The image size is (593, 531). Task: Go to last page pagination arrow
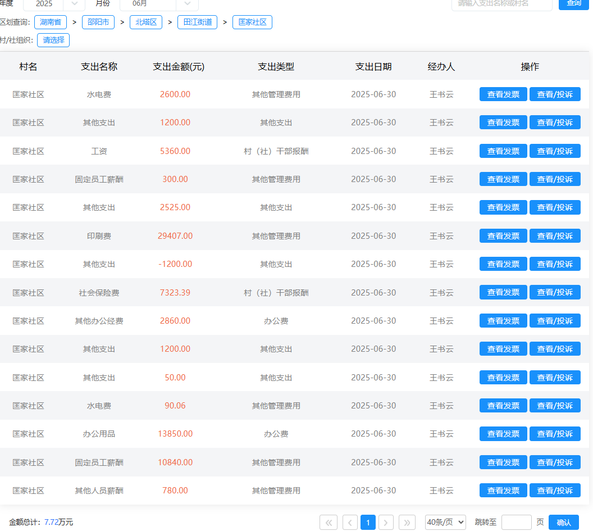[x=407, y=523]
